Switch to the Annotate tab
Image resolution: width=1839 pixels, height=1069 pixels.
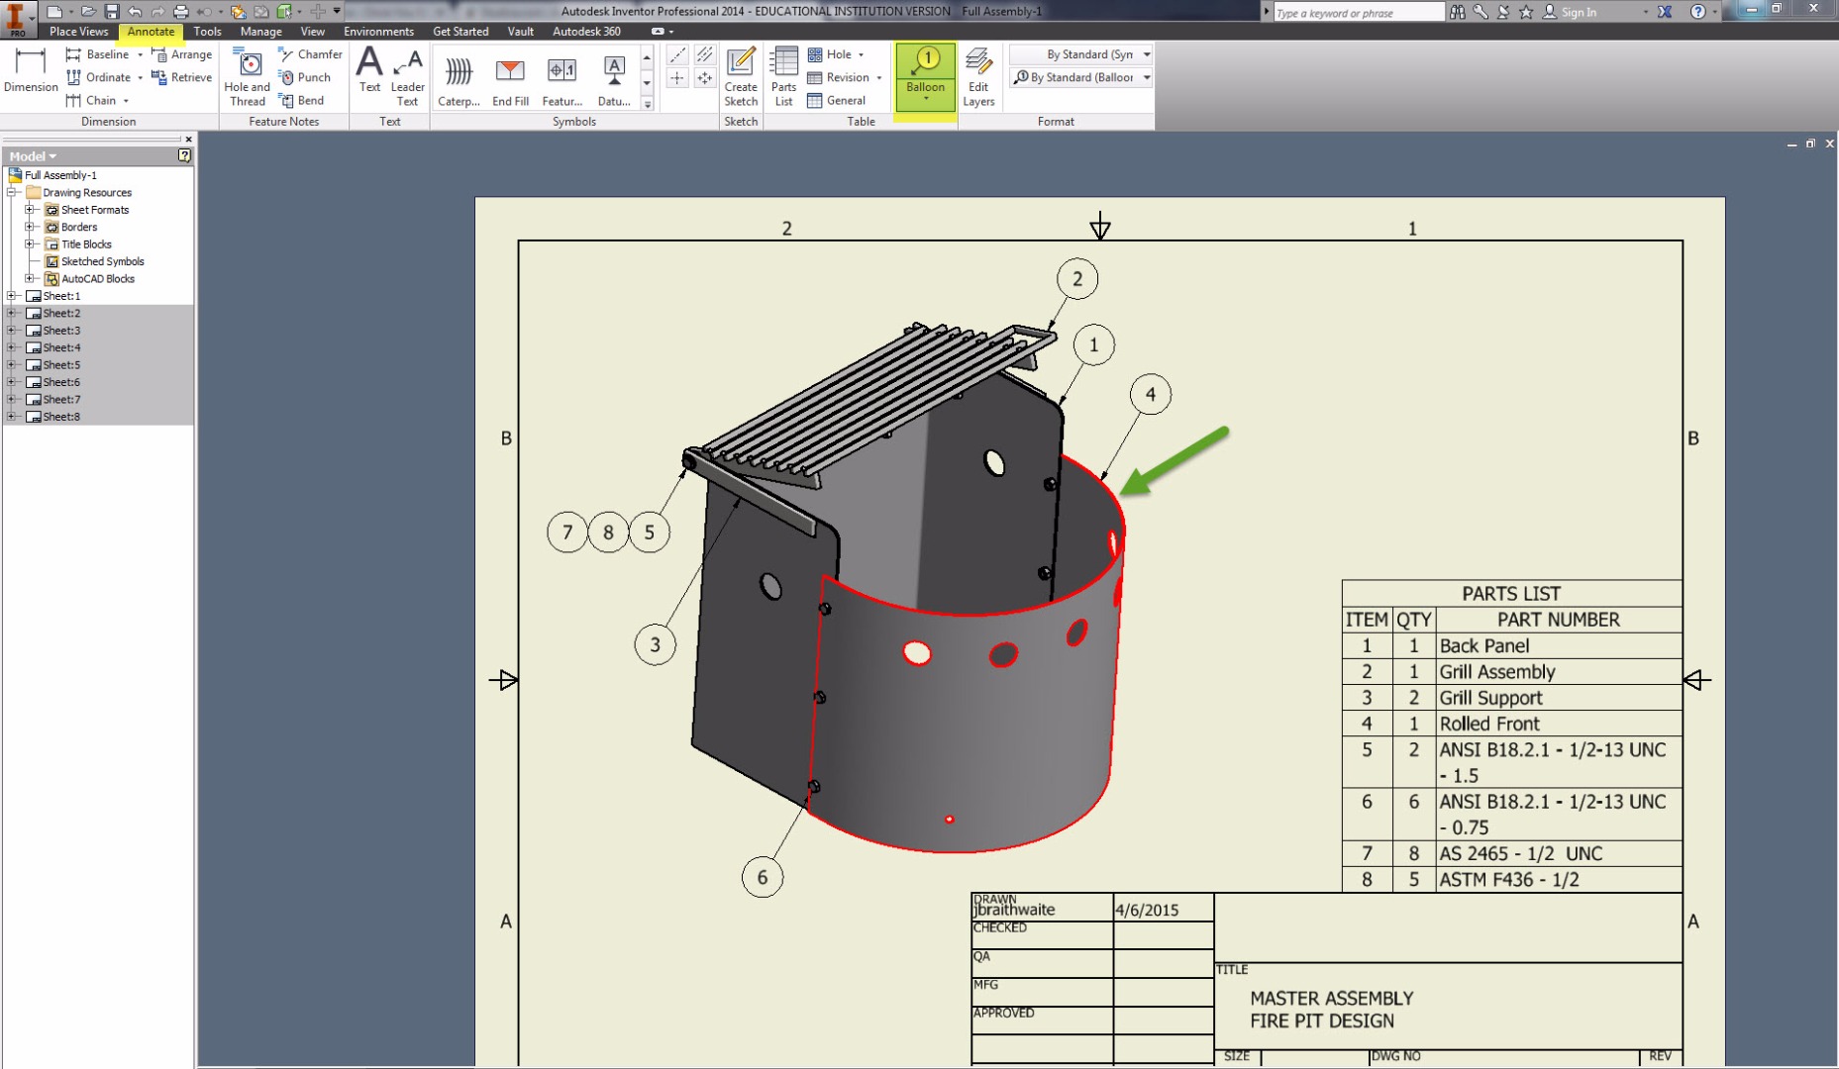[x=151, y=32]
